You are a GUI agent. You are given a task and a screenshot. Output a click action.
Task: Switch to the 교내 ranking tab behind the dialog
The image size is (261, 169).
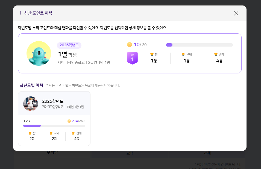coord(130,153)
